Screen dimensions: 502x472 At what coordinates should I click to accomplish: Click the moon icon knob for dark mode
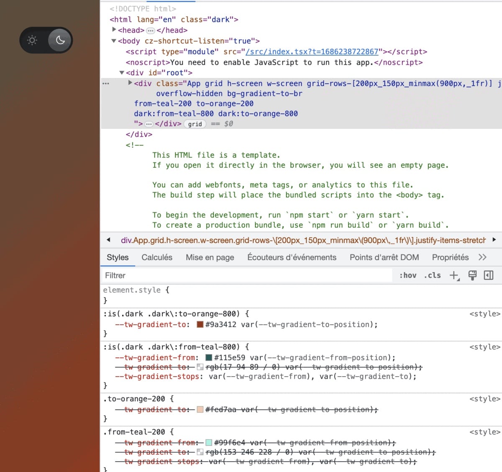(60, 40)
